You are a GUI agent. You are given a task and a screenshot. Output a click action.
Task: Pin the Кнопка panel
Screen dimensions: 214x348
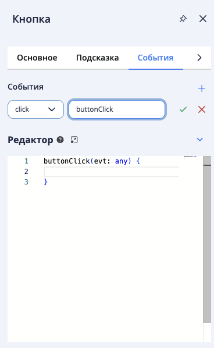click(183, 19)
